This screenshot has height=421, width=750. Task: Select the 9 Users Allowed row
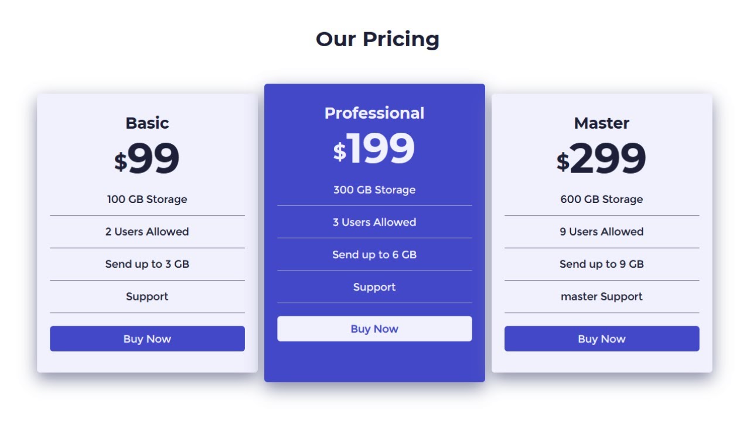tap(602, 232)
